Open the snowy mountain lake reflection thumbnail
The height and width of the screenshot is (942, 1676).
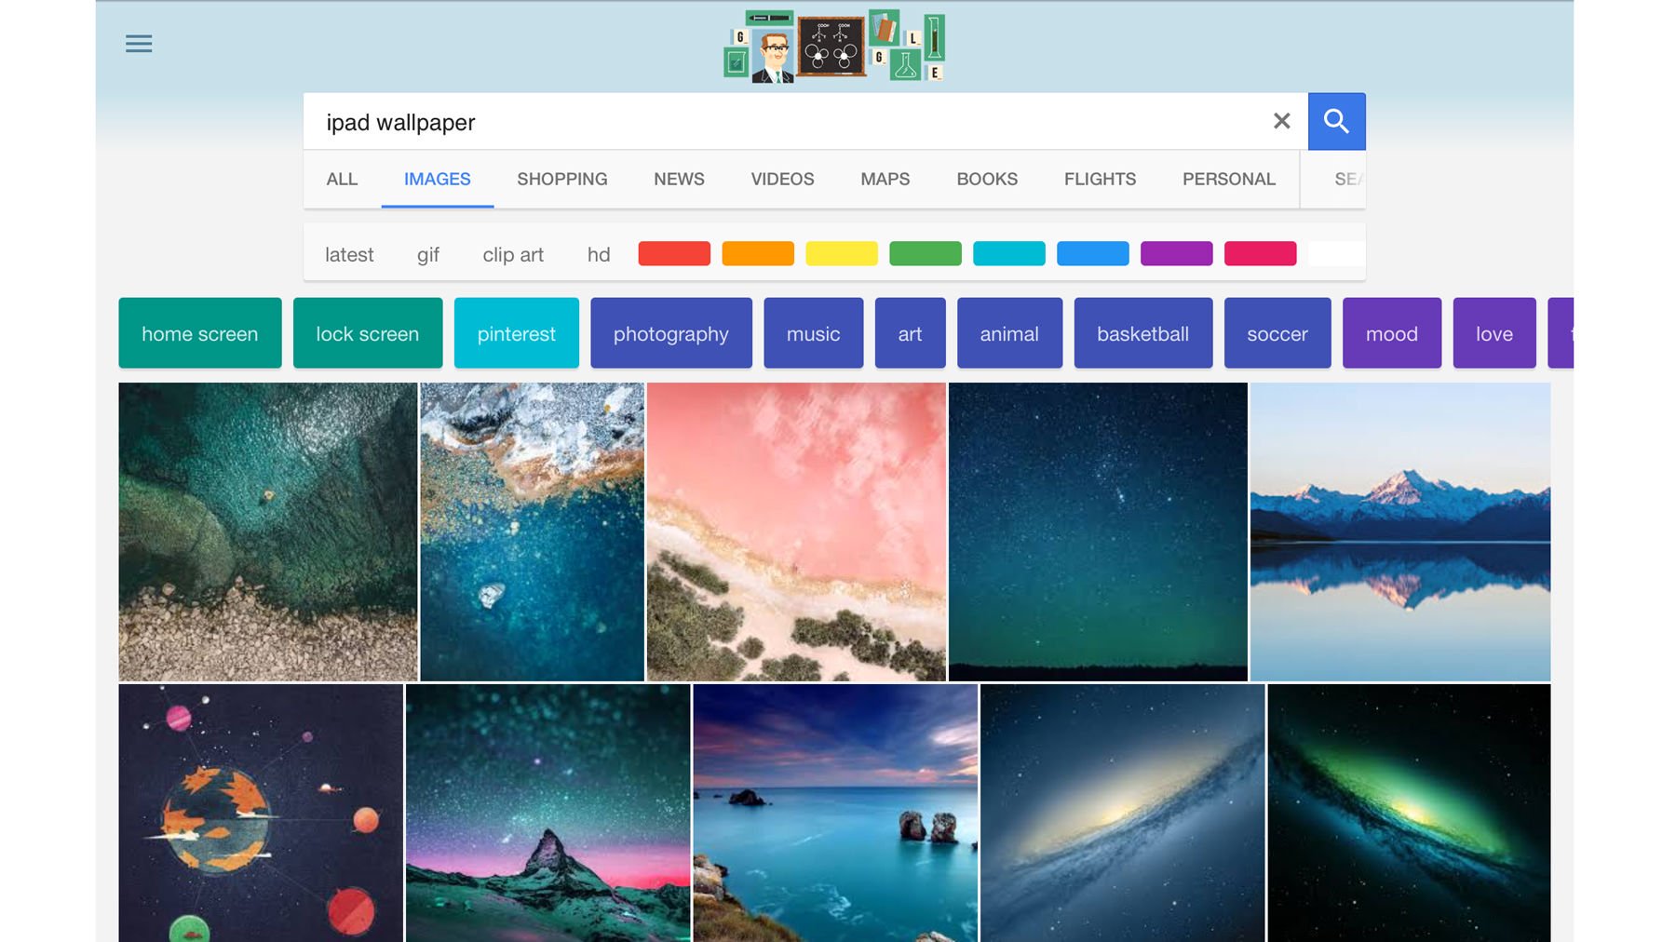point(1399,532)
